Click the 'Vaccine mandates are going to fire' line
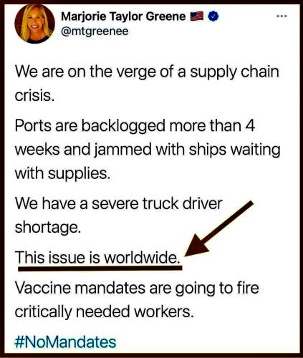This screenshot has width=303, height=358. point(137,288)
